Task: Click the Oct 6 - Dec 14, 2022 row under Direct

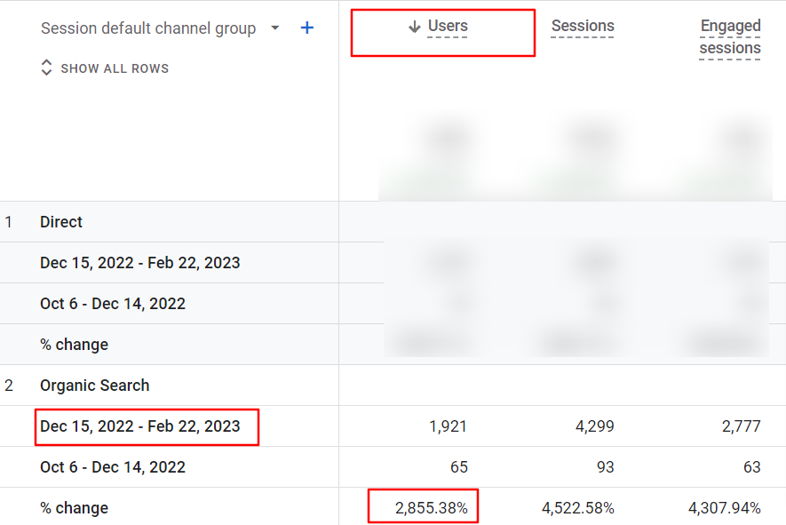Action: [x=113, y=304]
